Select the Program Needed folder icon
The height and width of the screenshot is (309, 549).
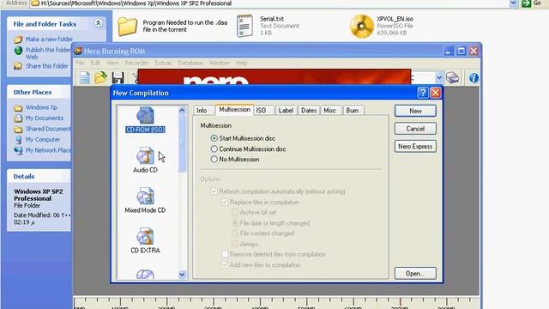[x=127, y=27]
